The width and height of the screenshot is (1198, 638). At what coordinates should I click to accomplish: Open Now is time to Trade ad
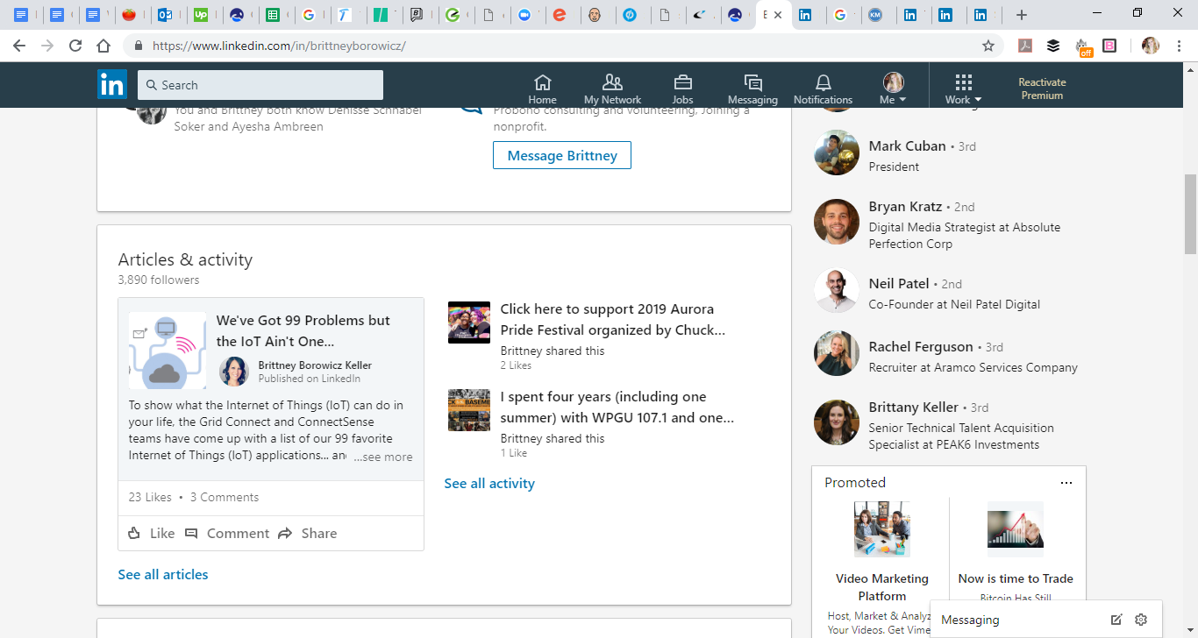coord(1016,578)
